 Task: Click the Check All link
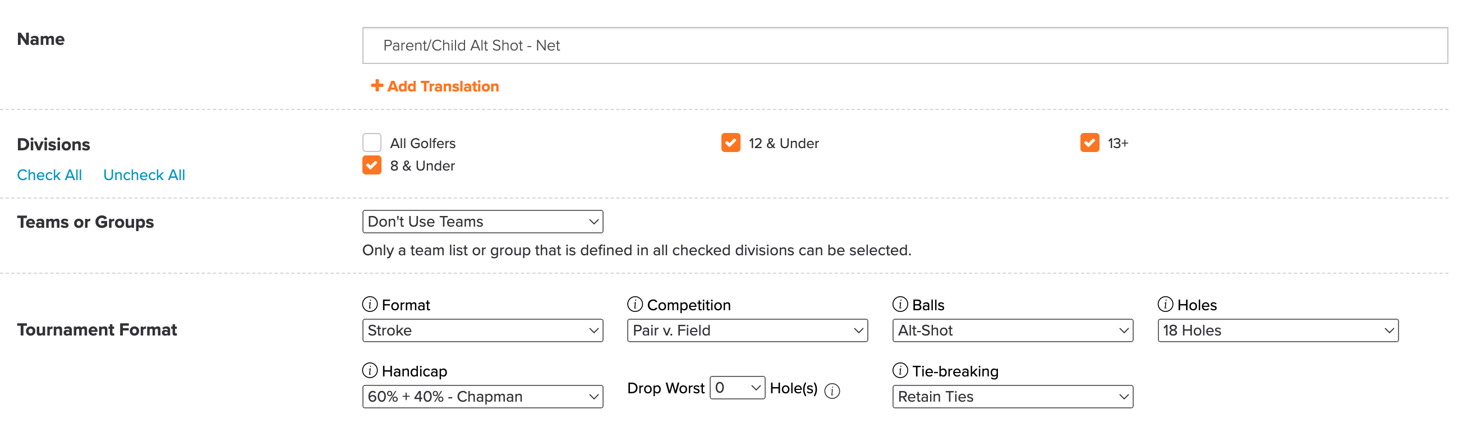tap(49, 175)
